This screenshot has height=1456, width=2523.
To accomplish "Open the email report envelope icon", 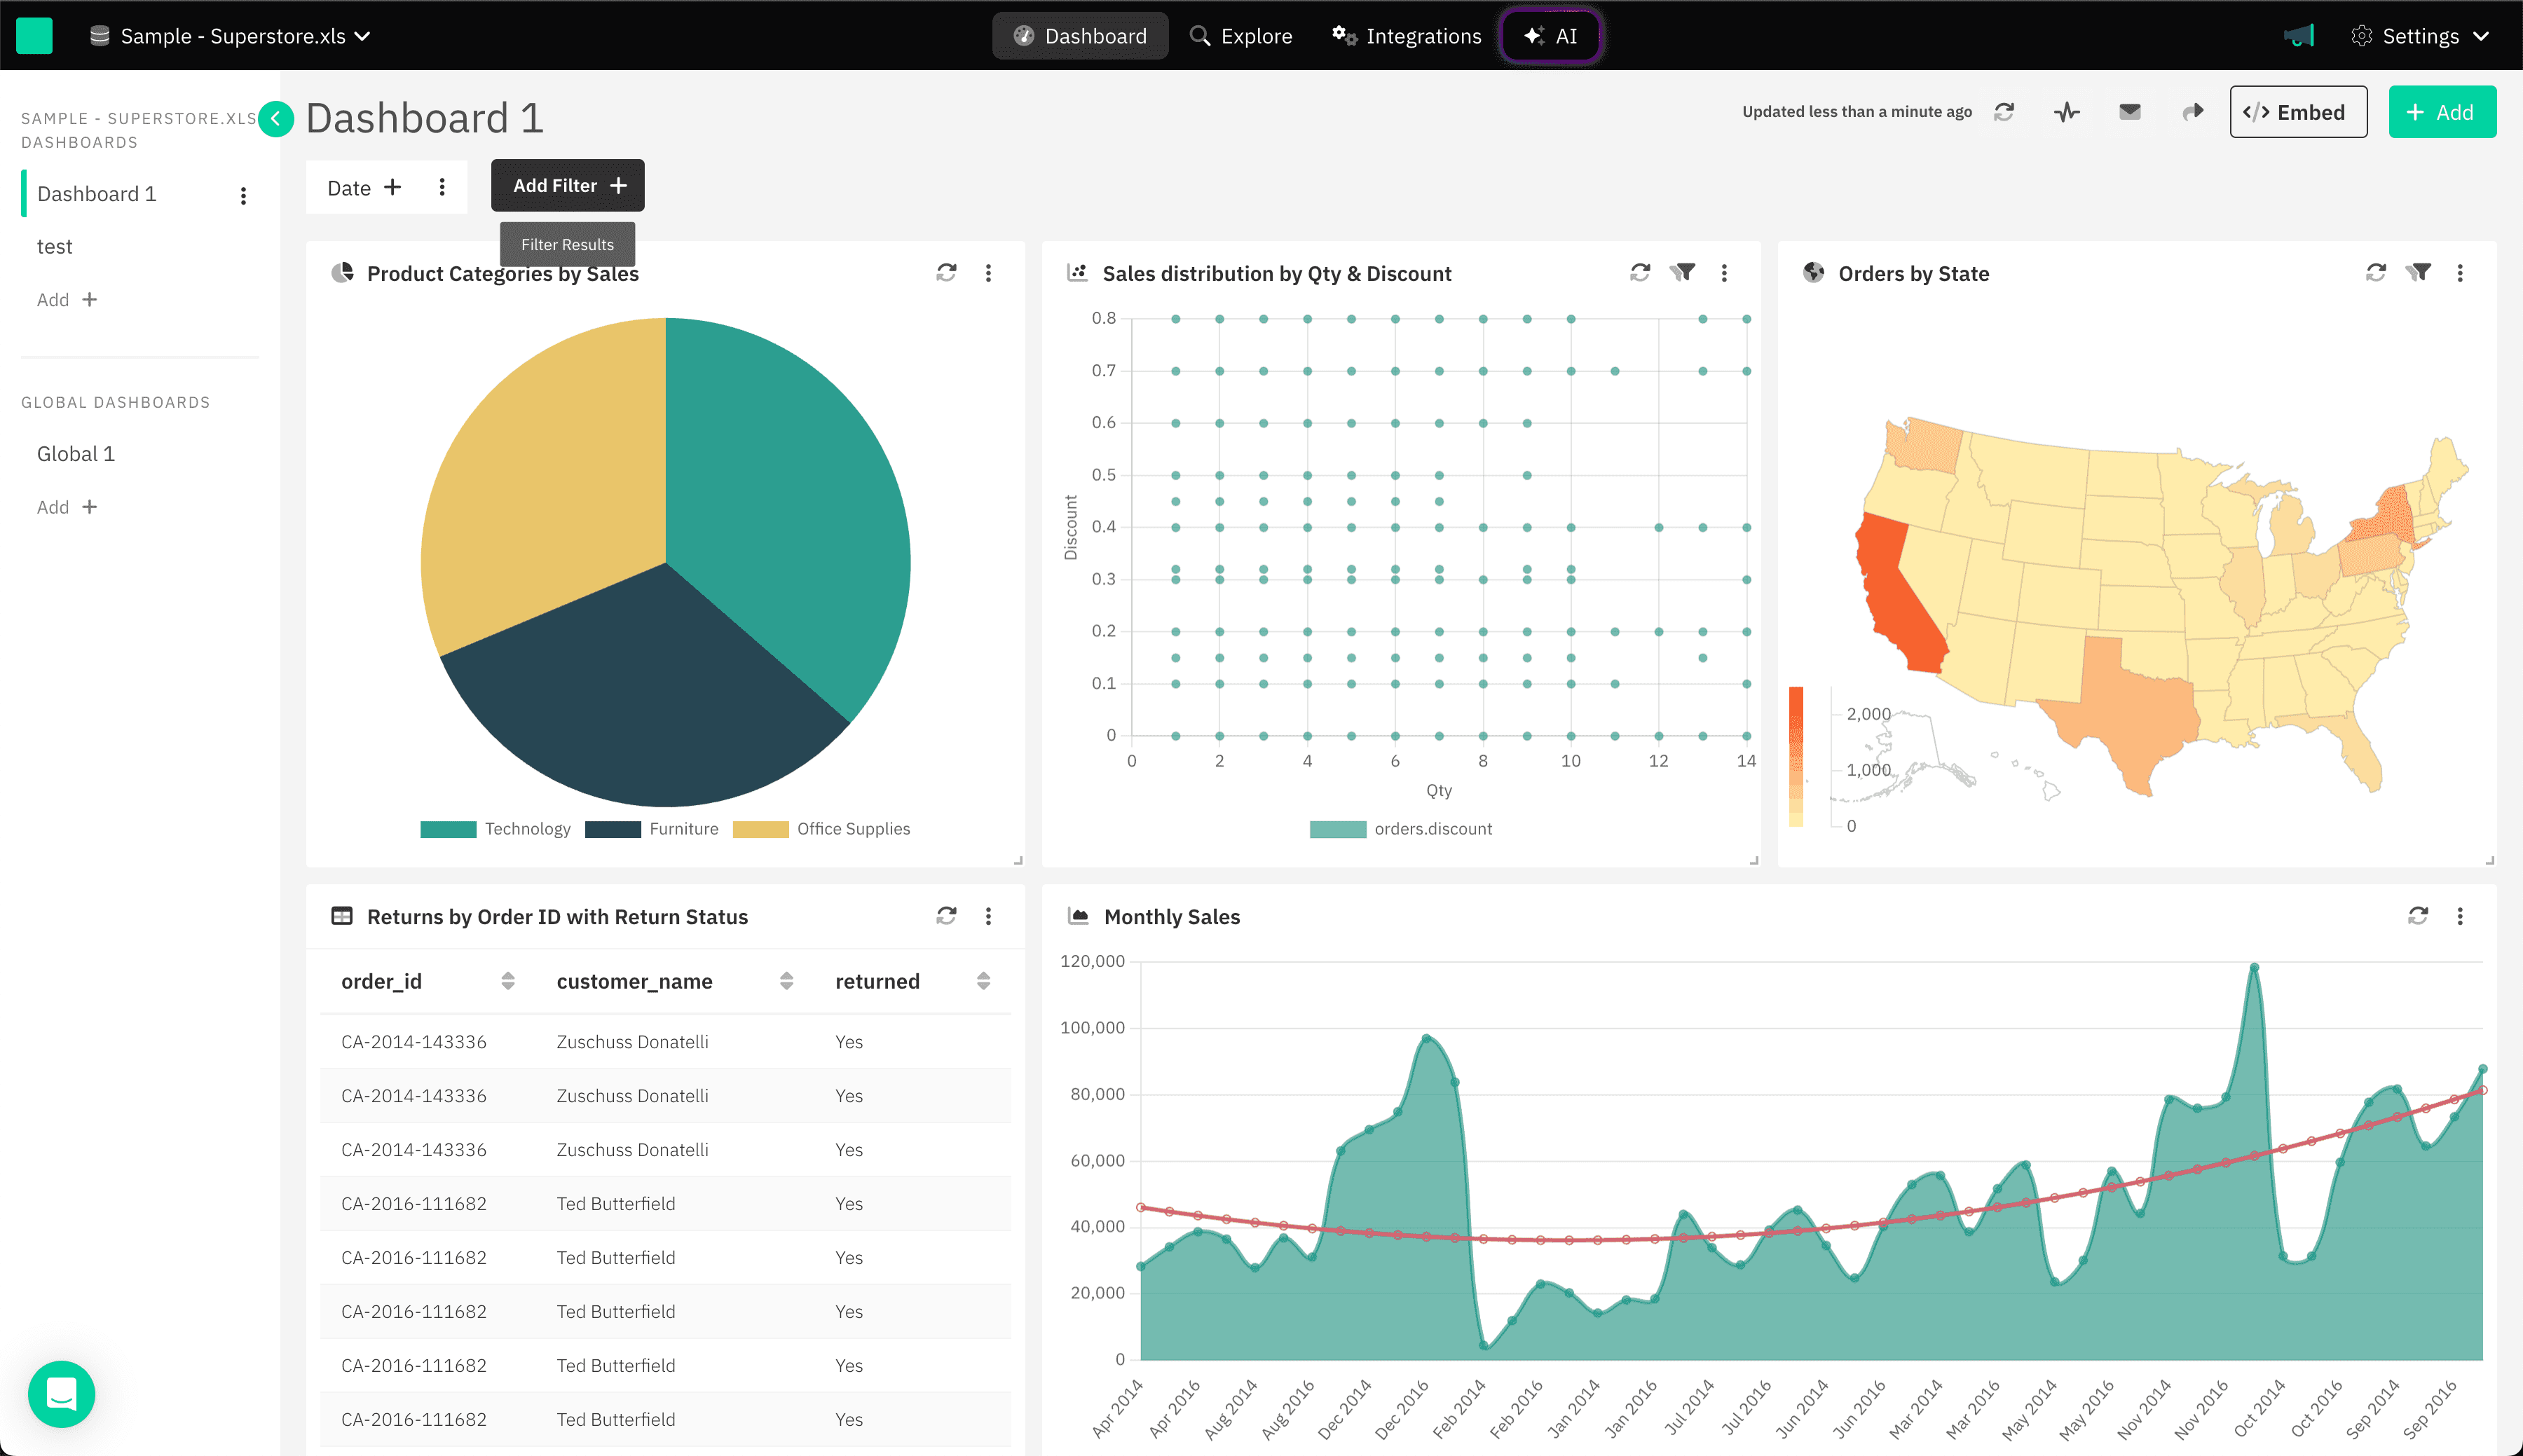I will [2130, 112].
